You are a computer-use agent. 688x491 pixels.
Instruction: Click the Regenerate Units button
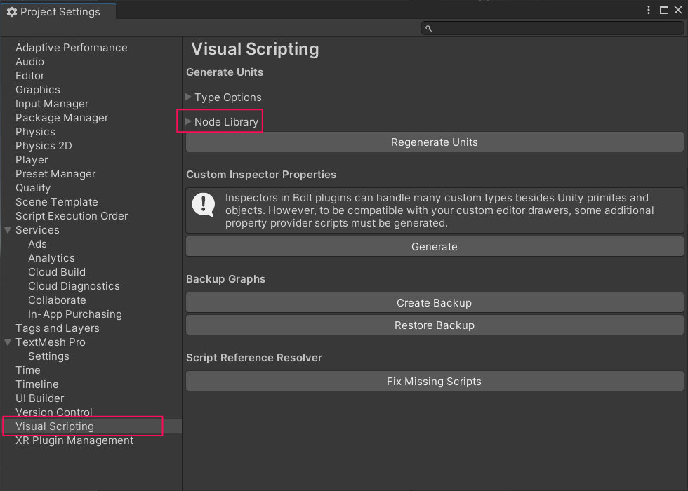click(x=435, y=142)
